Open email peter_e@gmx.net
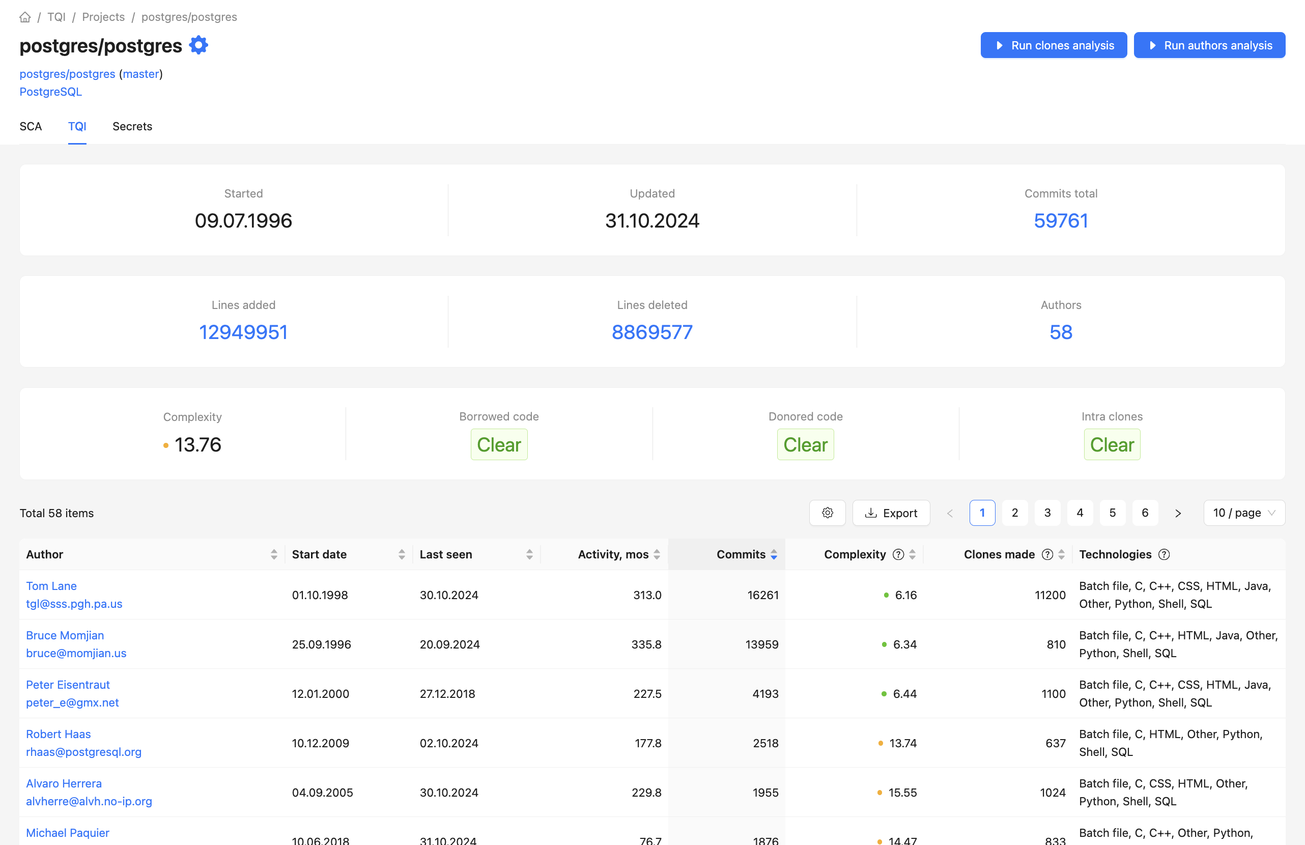 (x=72, y=702)
